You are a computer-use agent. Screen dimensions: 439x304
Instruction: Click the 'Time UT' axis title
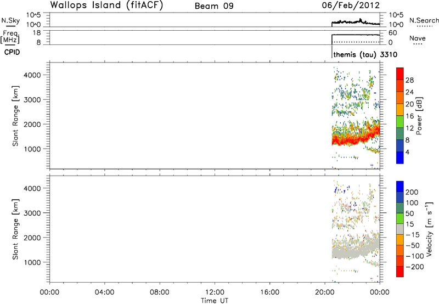(x=215, y=301)
